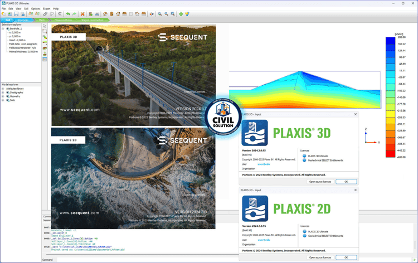Toggle visibility eye of Borehole_1

pos(8,28)
